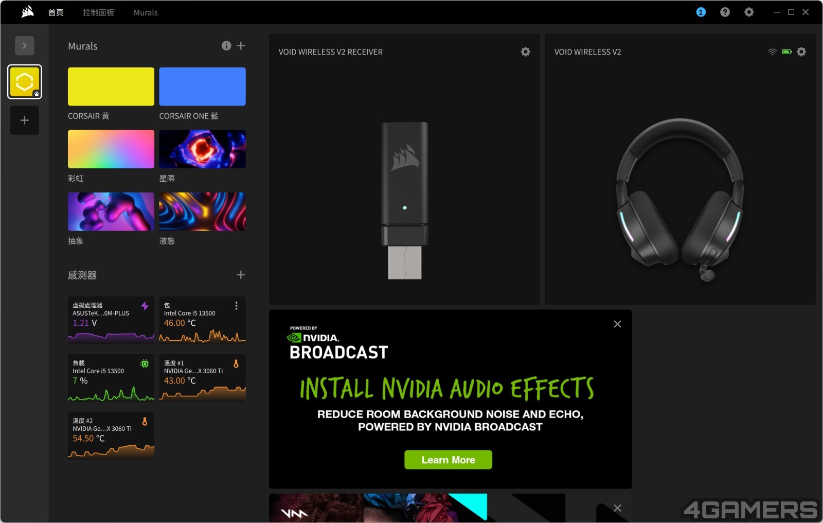Open VOID WIRELESS V2 RECEIVER settings gear

click(x=525, y=51)
